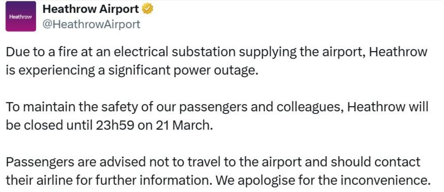Click the gold verified badge
This screenshot has width=444, height=192.
[x=147, y=9]
